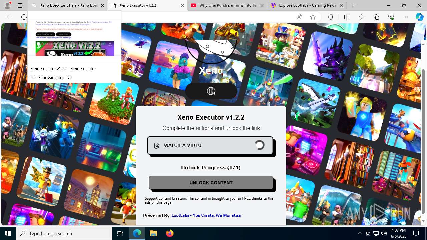Open Edge Settings and more menu
Viewport: 427px width, 240px height.
[406, 17]
